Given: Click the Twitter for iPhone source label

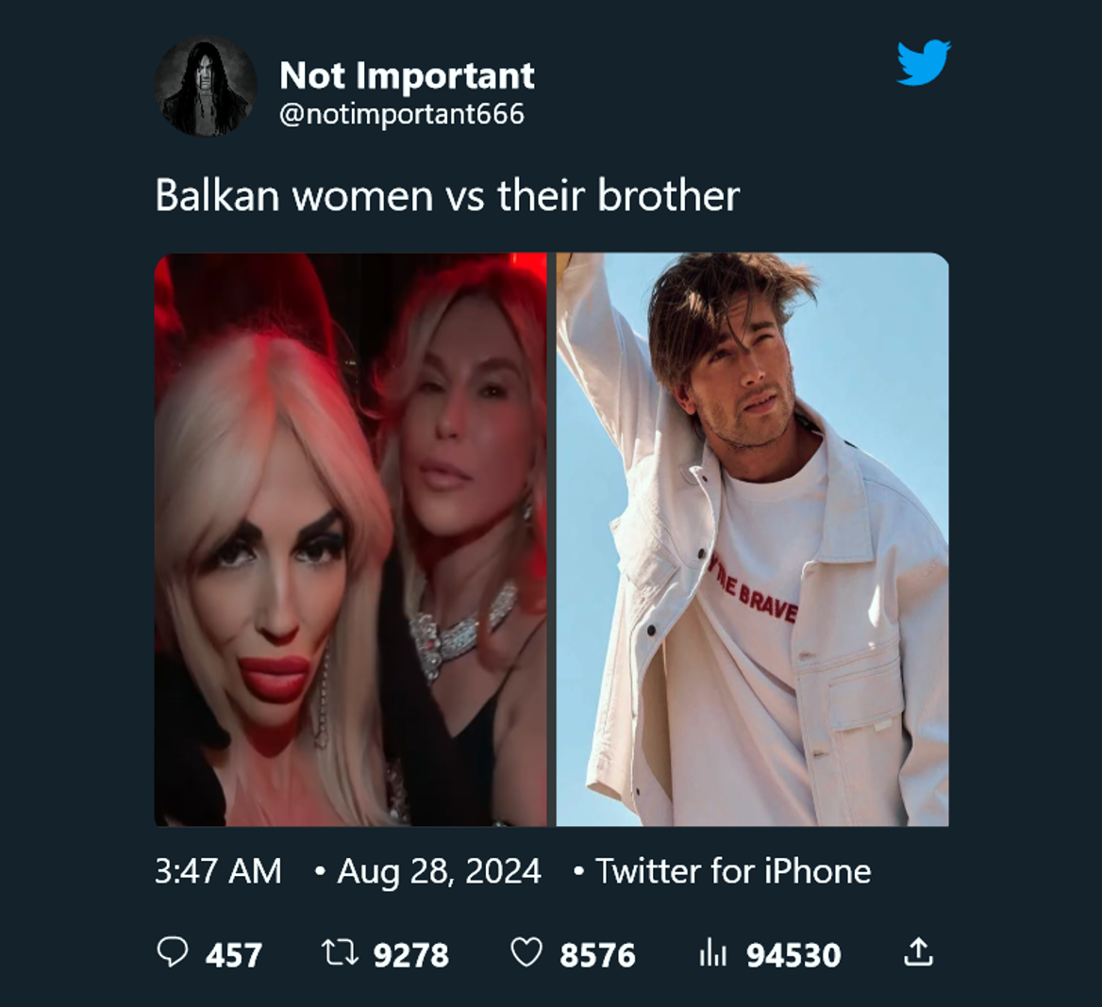Looking at the screenshot, I should tap(733, 871).
